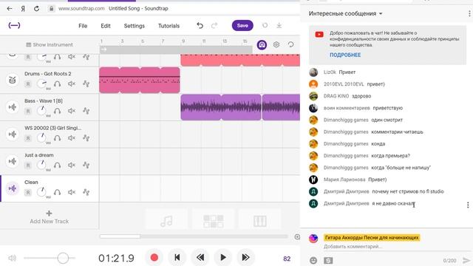
Task: Click the download icon beside Save
Action: 279,26
